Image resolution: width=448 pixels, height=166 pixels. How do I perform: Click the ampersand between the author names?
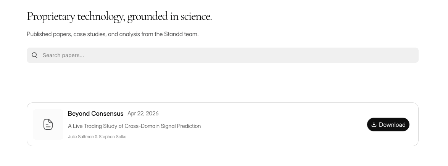(96, 137)
